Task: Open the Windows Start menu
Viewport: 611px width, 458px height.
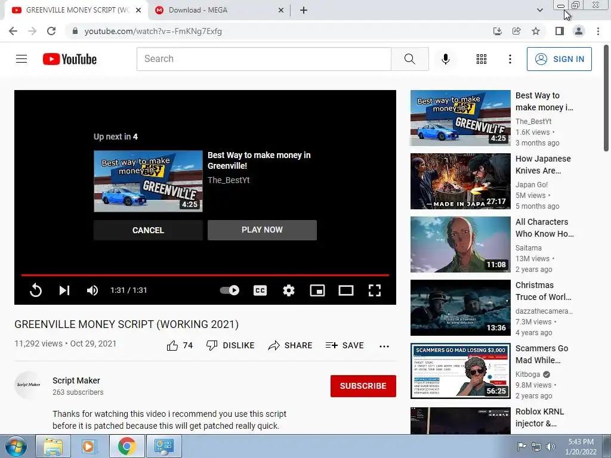Action: pos(16,446)
